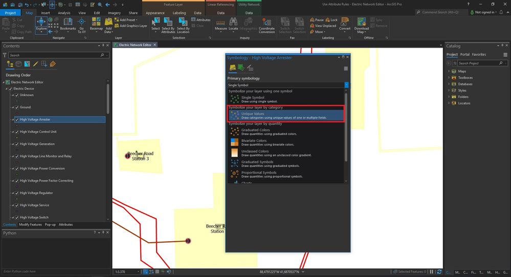Expand the Toolboxes node in Catalog
The width and height of the screenshot is (511, 277).
pyautogui.click(x=449, y=78)
